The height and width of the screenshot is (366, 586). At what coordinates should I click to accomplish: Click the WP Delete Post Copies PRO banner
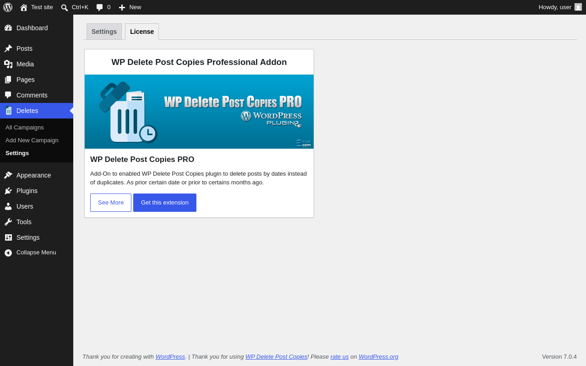point(199,112)
